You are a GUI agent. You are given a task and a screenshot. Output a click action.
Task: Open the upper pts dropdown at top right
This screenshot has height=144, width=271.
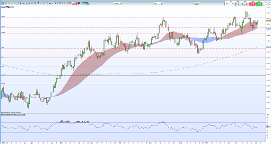point(267,2)
